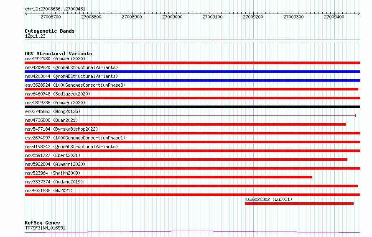Click the chr12:27008636..27009461 region label
This screenshot has width=372, height=237.
coord(55,9)
